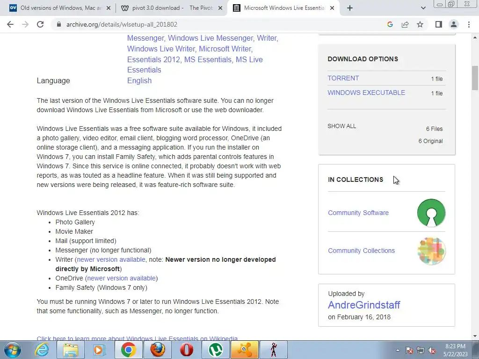Open Community Software collection link
479x359 pixels.
(358, 213)
